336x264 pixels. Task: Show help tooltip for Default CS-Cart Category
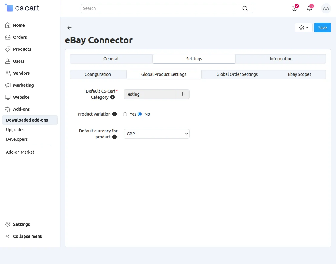click(x=112, y=97)
